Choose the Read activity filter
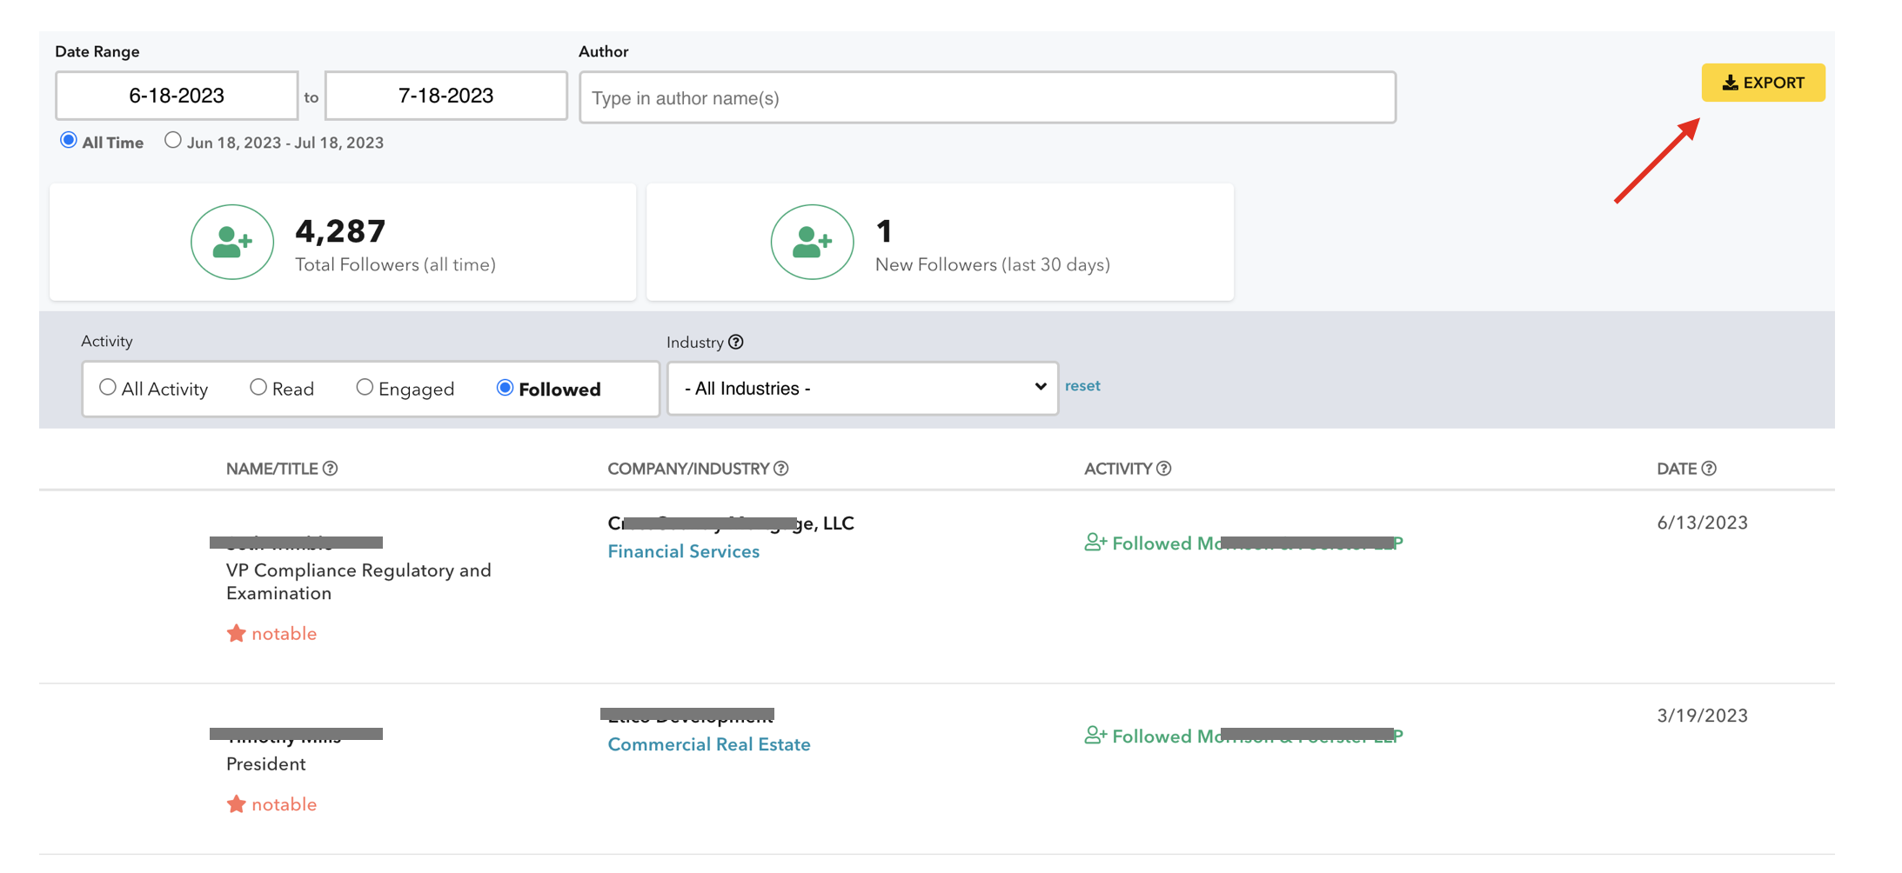This screenshot has height=873, width=1902. point(258,388)
